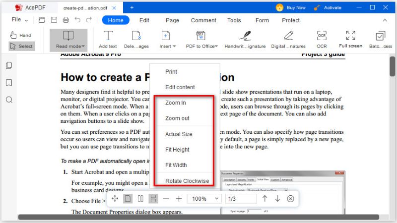Expand the Insert dropdown
Viewport: 397px width, 223px height.
tap(167, 40)
